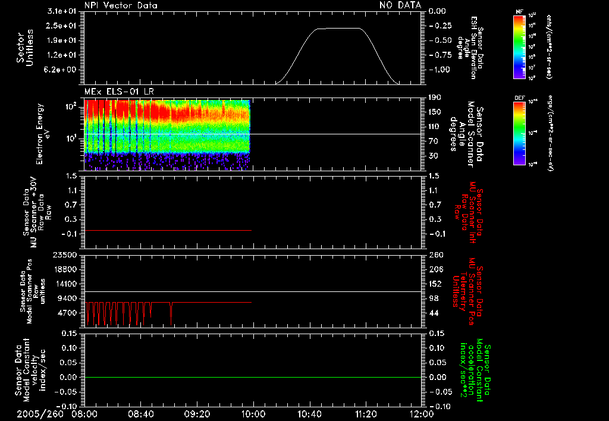The image size is (609, 421).
Task: Click the "70" Scanner Angle tick
Action: 434,141
